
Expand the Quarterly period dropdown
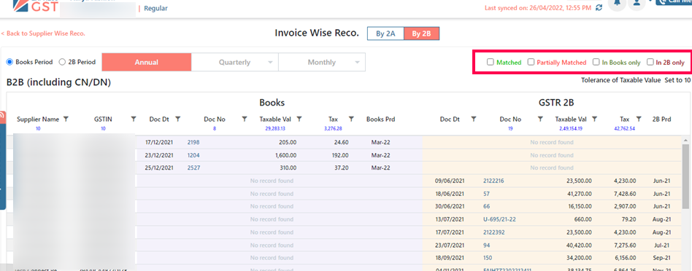point(235,62)
